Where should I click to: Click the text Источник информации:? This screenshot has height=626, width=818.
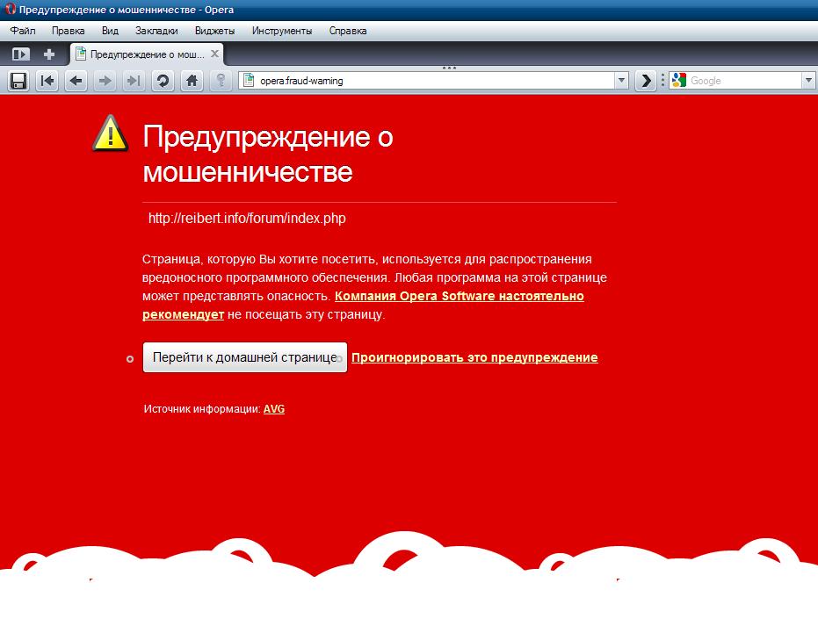pyautogui.click(x=202, y=409)
